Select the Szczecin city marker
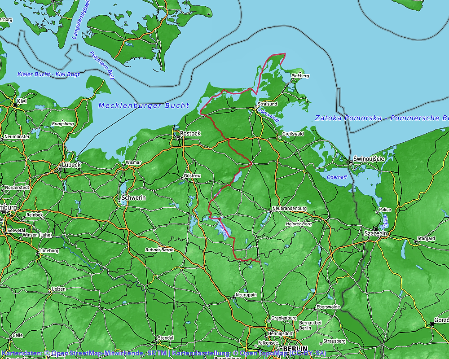 [x=375, y=228]
